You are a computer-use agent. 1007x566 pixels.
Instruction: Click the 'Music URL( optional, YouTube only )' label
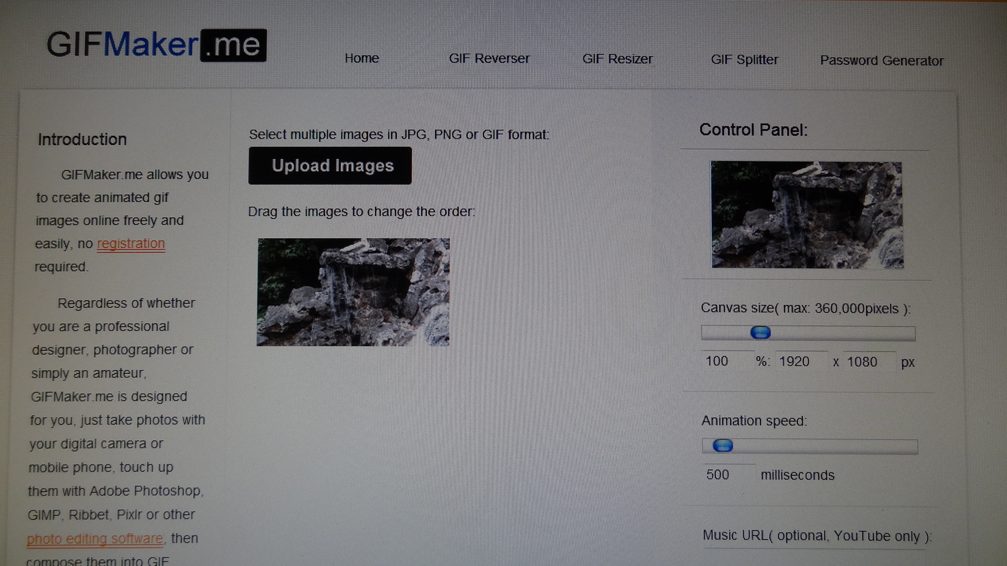click(817, 536)
